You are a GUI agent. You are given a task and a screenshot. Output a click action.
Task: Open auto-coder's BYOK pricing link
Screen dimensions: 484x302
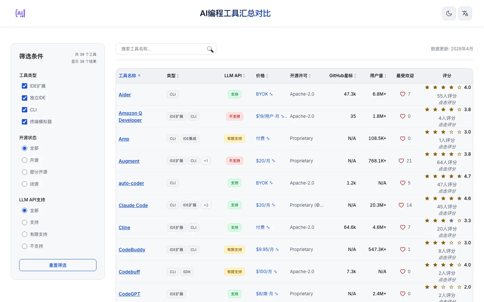[x=265, y=183]
